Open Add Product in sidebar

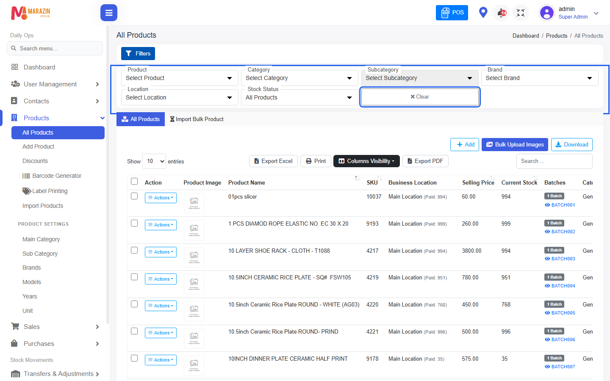tap(39, 146)
